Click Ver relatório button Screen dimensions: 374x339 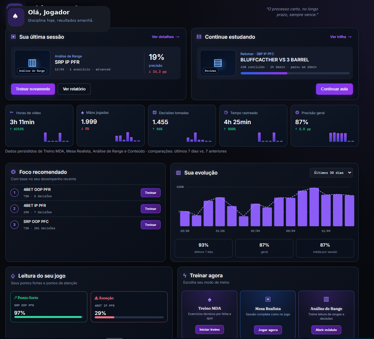point(74,89)
